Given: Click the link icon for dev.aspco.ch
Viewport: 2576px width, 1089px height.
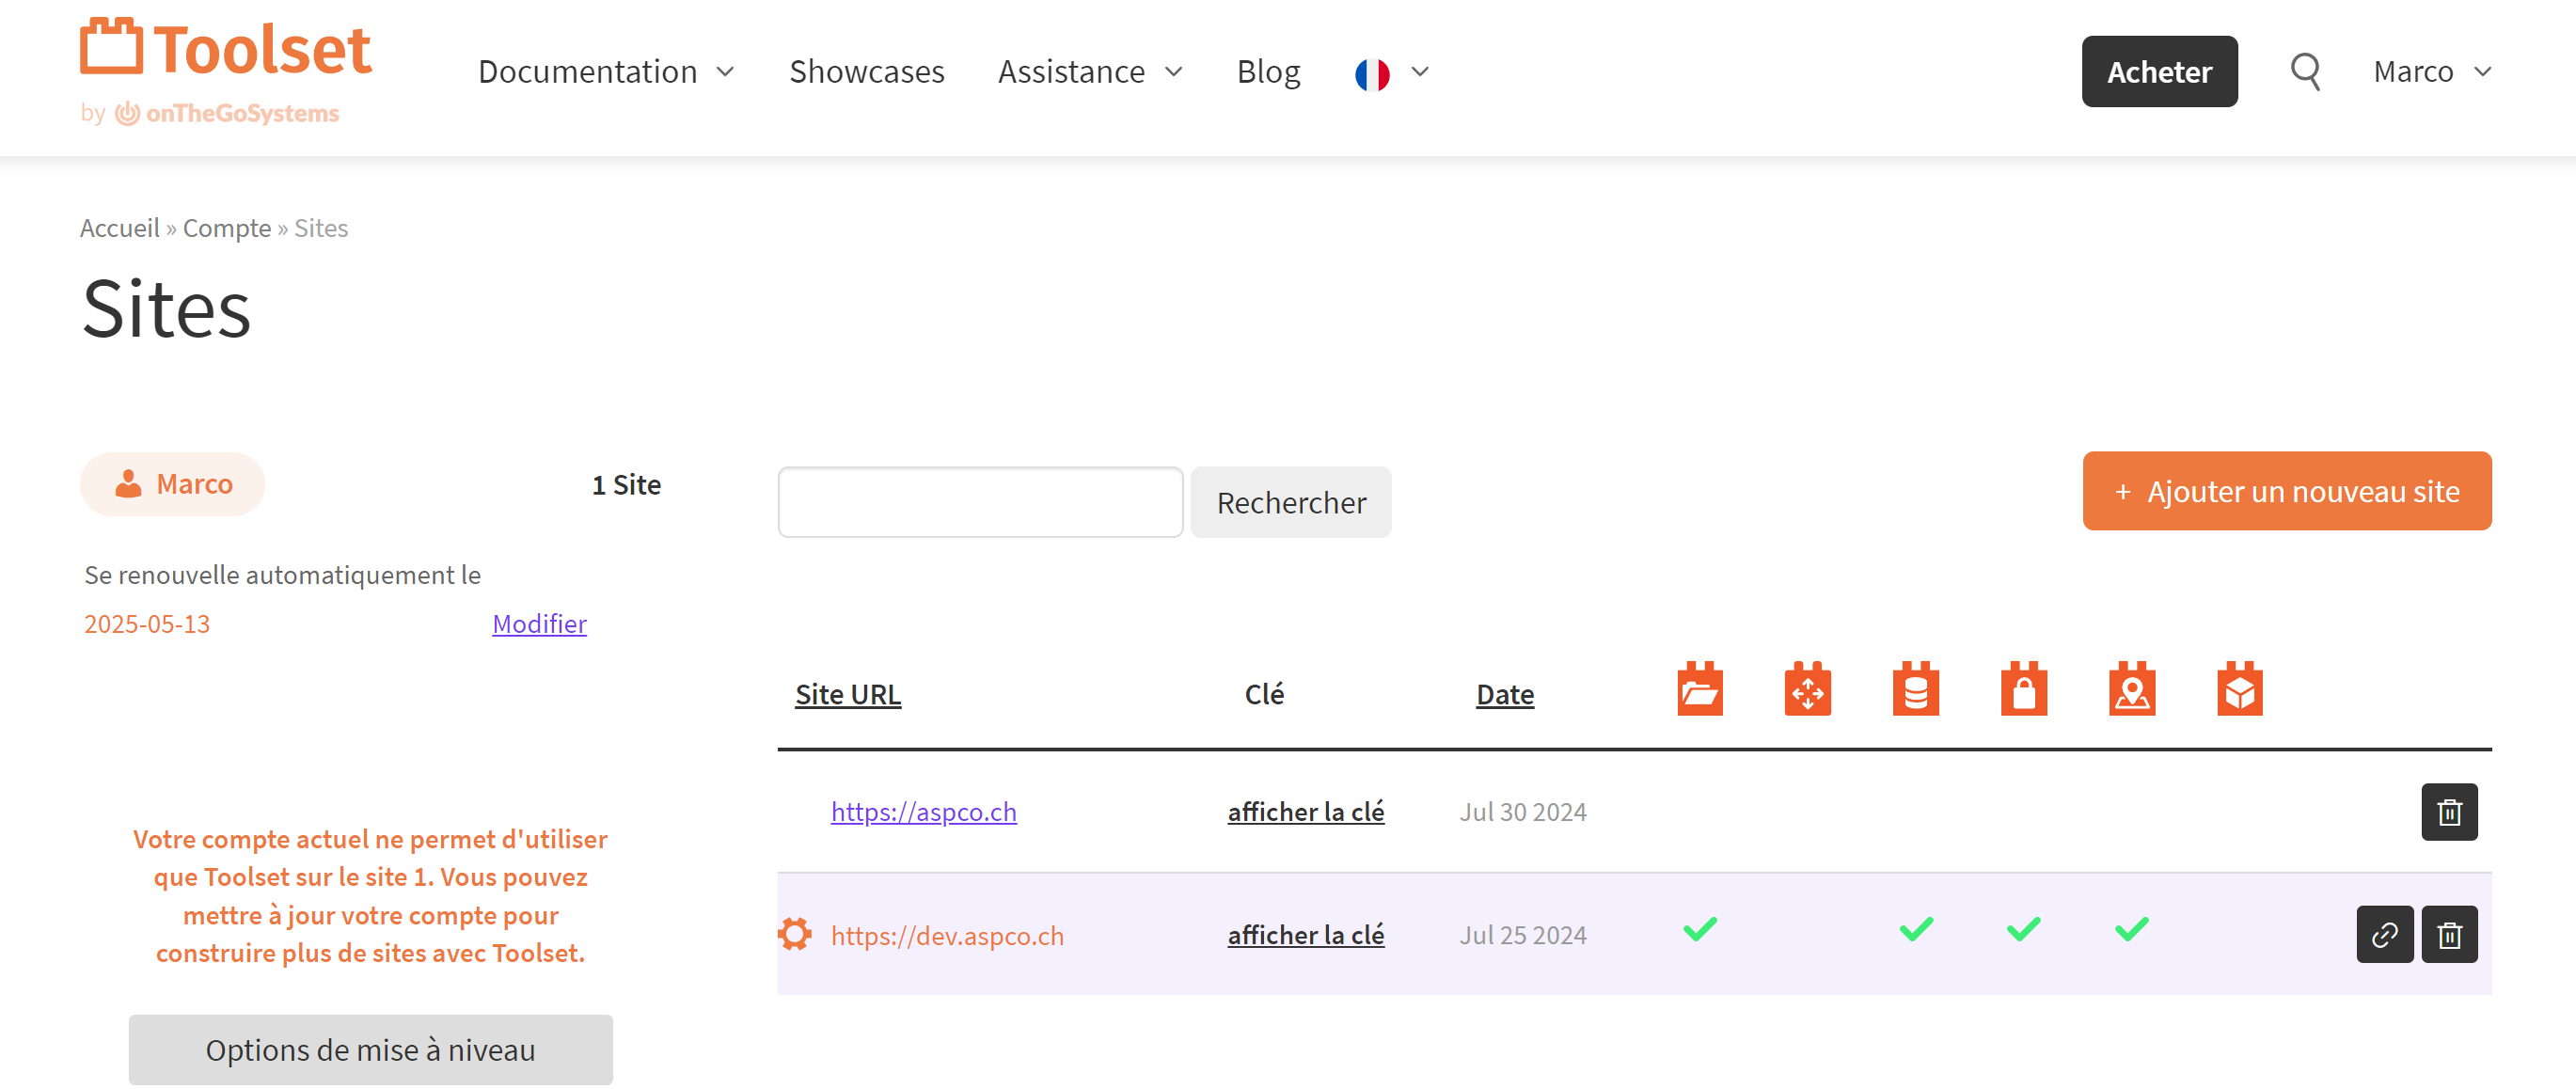Looking at the screenshot, I should click(x=2384, y=935).
